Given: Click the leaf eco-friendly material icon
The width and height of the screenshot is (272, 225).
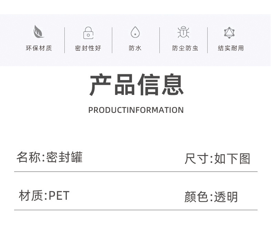Looking at the screenshot, I should pyautogui.click(x=39, y=32).
